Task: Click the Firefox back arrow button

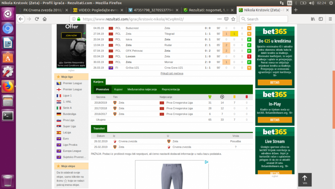Action: 21,19
